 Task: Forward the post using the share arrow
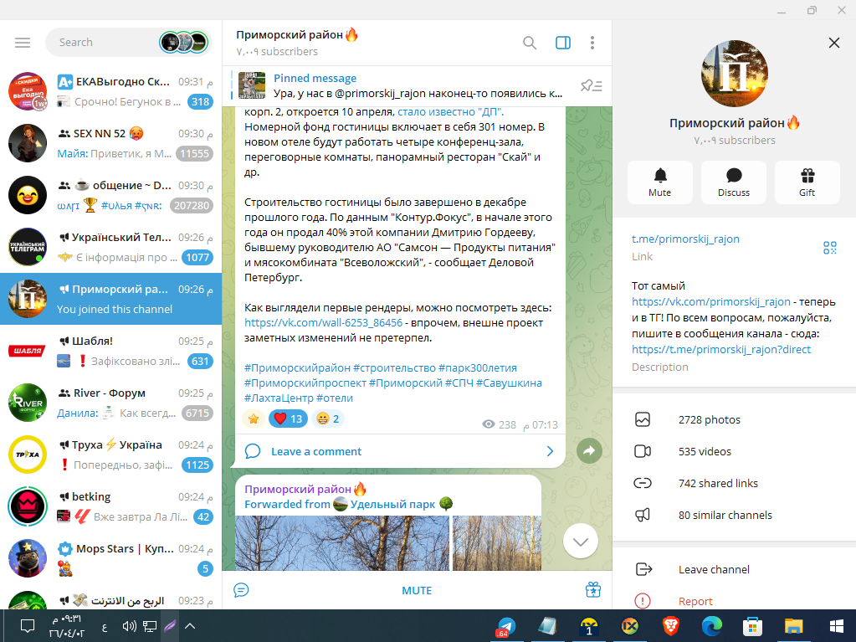coord(589,451)
